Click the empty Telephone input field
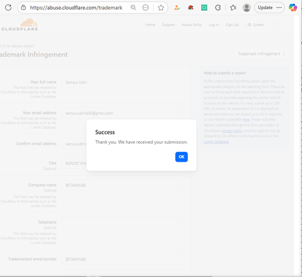 (123, 222)
